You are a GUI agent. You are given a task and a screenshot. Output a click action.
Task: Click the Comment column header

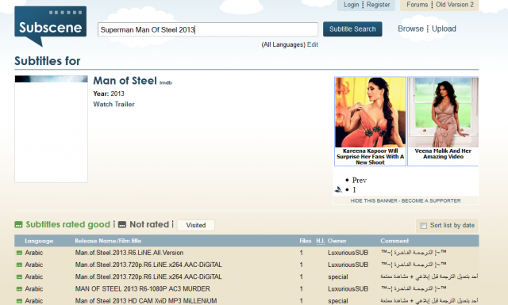(x=394, y=241)
